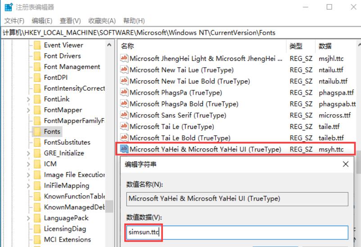Click the Registry Editor app icon in title bar
Image resolution: width=361 pixels, height=247 pixels.
pos(8,7)
